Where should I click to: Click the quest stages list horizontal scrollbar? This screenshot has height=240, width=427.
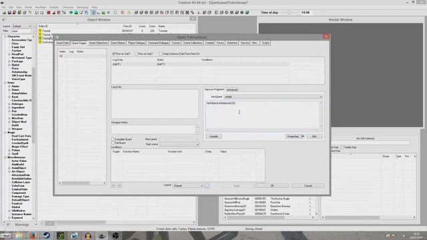82,183
